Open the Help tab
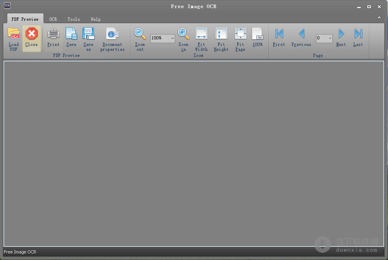The height and width of the screenshot is (260, 388). [95, 19]
